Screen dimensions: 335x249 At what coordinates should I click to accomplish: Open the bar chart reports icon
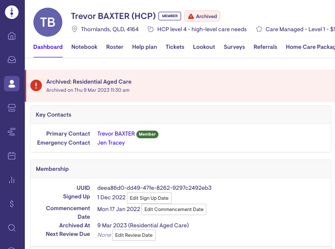(x=12, y=180)
